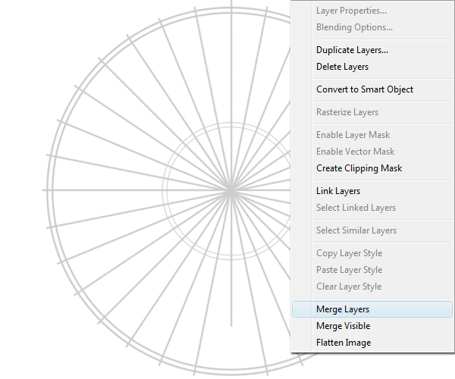Click Link Layers menu item
The height and width of the screenshot is (379, 455).
click(x=338, y=191)
